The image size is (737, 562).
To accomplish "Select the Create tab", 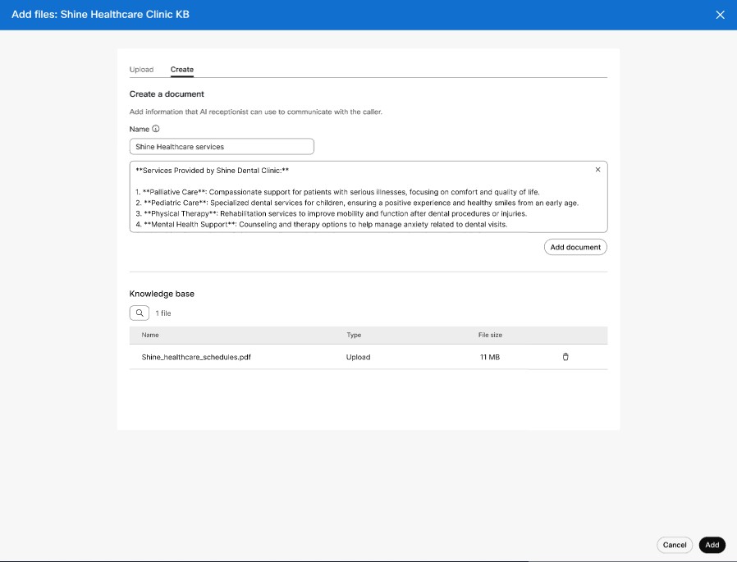I will pyautogui.click(x=182, y=70).
